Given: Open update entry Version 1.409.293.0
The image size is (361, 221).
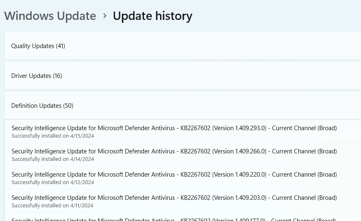Looking at the screenshot, I should 174,128.
